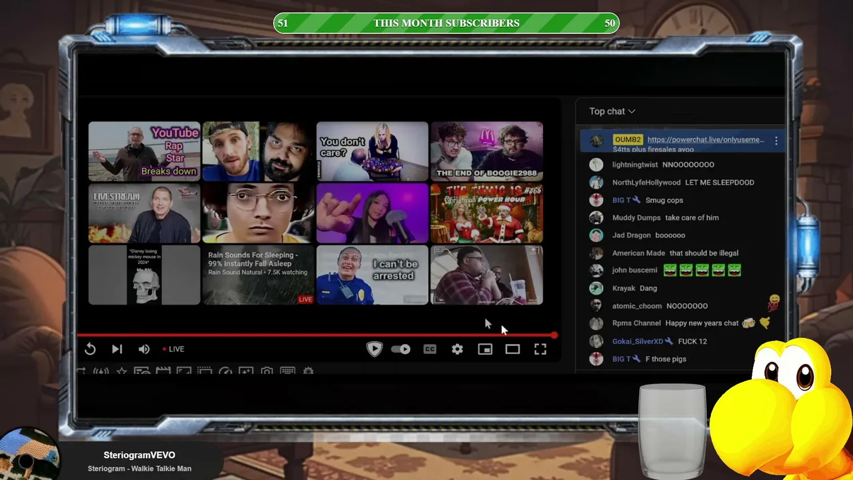Expand the Top chat dropdown
The image size is (853, 480).
point(612,111)
